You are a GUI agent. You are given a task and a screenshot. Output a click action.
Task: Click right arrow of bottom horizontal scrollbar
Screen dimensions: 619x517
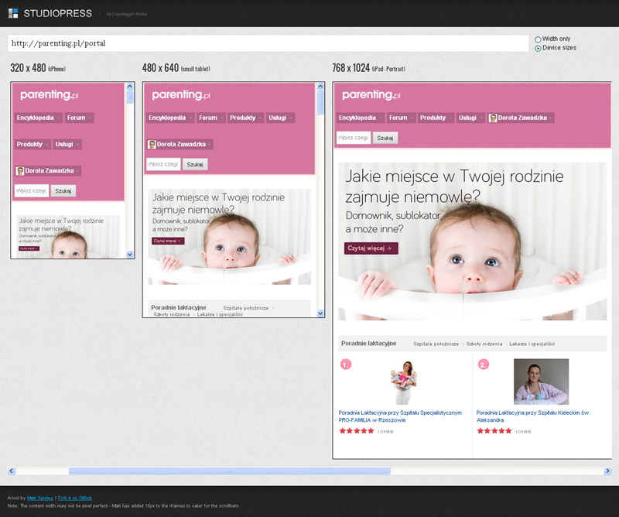(607, 471)
